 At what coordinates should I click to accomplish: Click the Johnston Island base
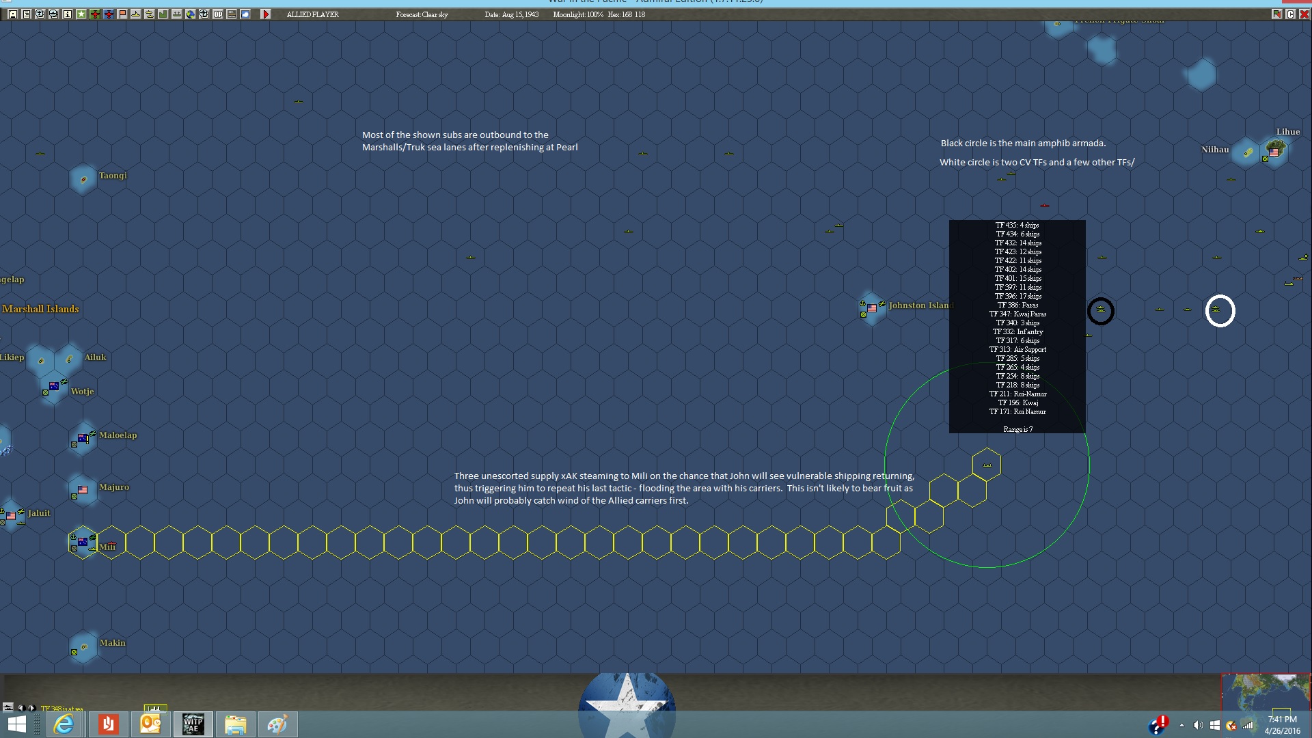[x=872, y=308]
